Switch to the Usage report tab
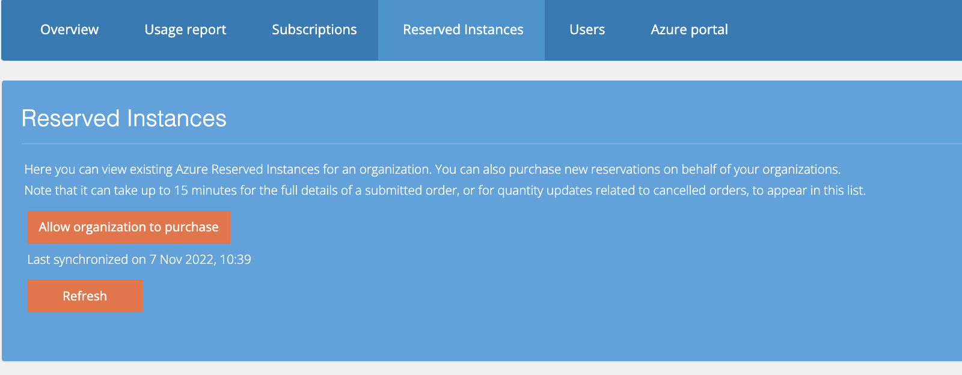Image resolution: width=962 pixels, height=375 pixels. (185, 29)
